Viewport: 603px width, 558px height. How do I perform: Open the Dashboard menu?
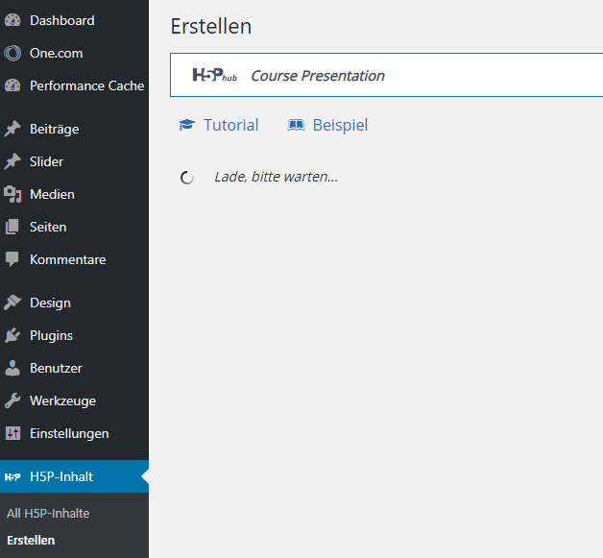coord(74,20)
